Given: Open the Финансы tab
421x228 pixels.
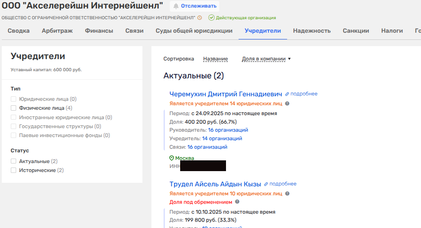Looking at the screenshot, I should pos(99,31).
